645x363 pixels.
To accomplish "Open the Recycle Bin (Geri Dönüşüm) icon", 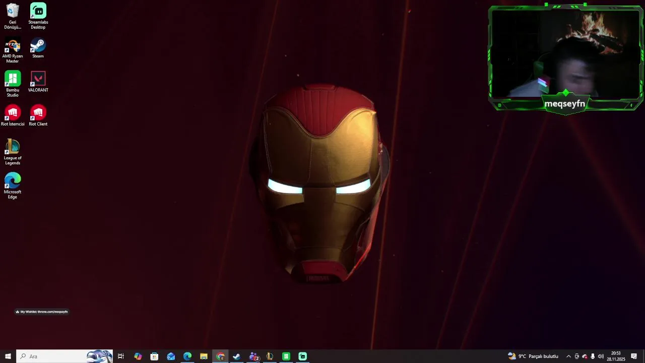I will [x=13, y=16].
